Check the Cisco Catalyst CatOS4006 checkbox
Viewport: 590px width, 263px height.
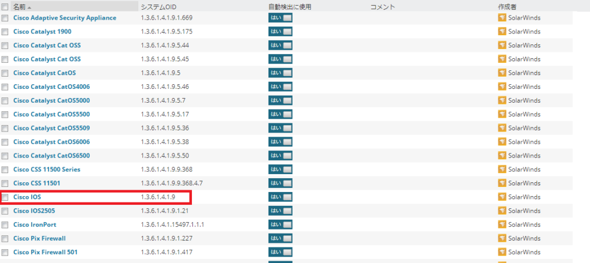pos(5,87)
